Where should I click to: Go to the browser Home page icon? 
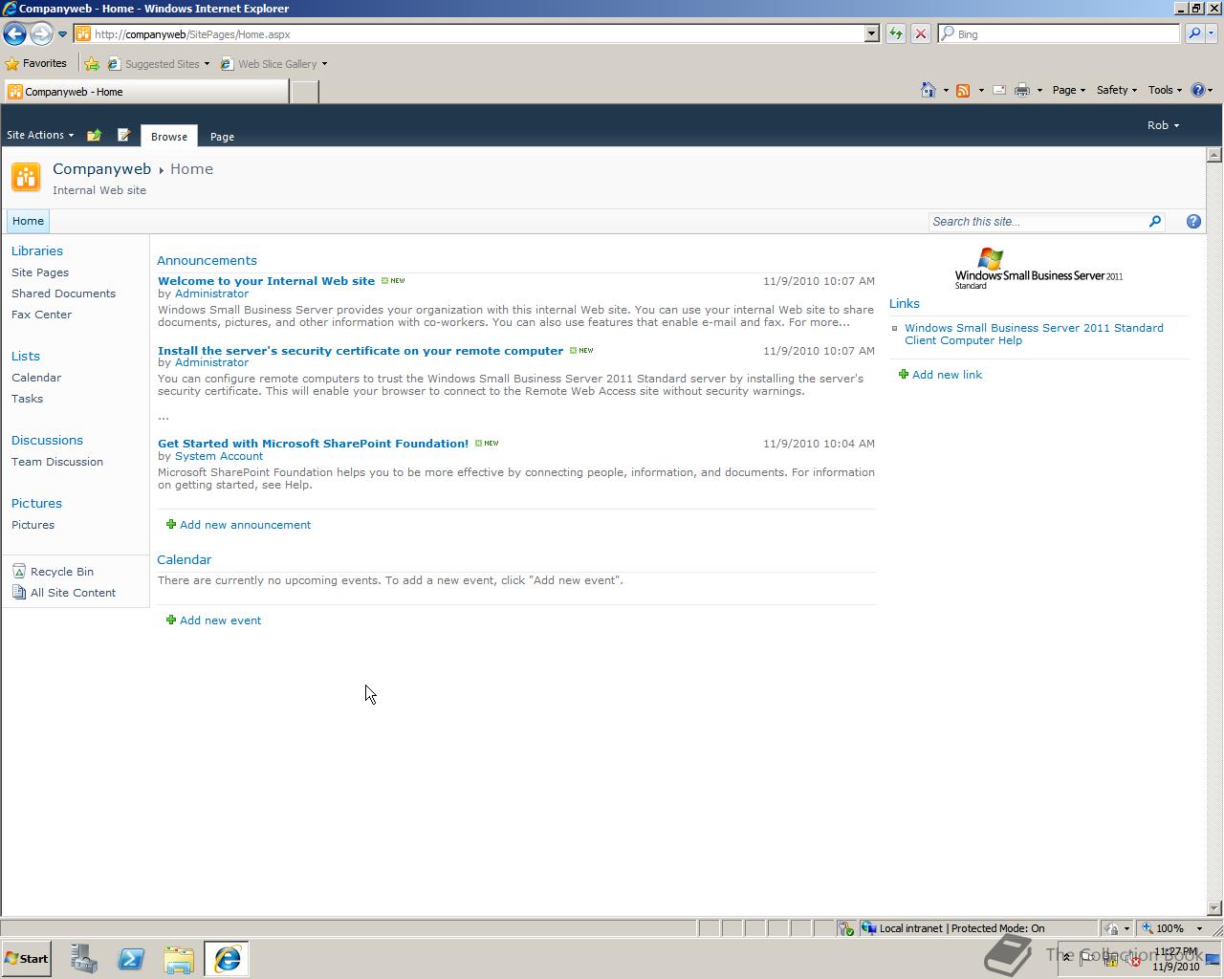click(x=928, y=90)
